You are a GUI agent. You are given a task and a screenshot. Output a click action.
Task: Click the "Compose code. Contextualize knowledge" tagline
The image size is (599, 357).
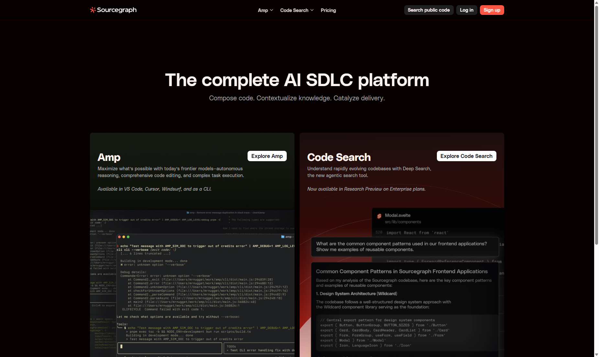pos(297,98)
